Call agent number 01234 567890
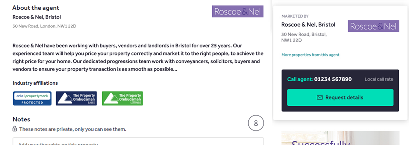Viewport: 409px width, 145px height. coord(333,79)
